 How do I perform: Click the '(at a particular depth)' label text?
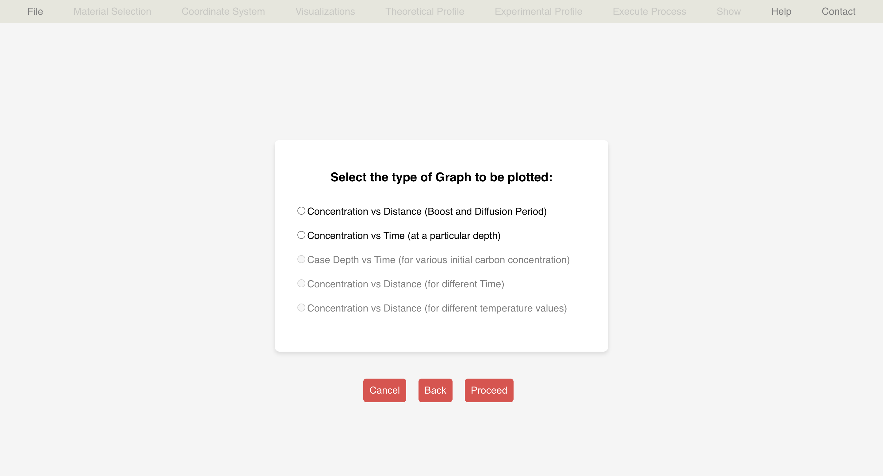(454, 236)
